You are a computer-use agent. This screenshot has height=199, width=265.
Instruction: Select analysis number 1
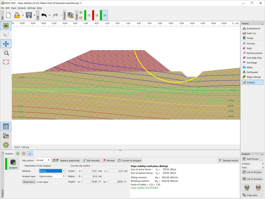(30, 154)
